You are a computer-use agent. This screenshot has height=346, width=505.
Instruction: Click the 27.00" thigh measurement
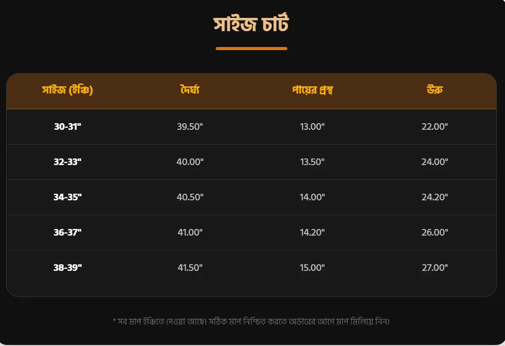435,268
